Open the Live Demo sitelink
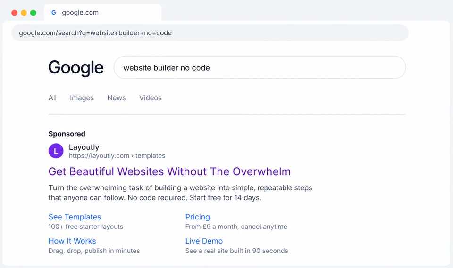The image size is (453, 268). 204,241
